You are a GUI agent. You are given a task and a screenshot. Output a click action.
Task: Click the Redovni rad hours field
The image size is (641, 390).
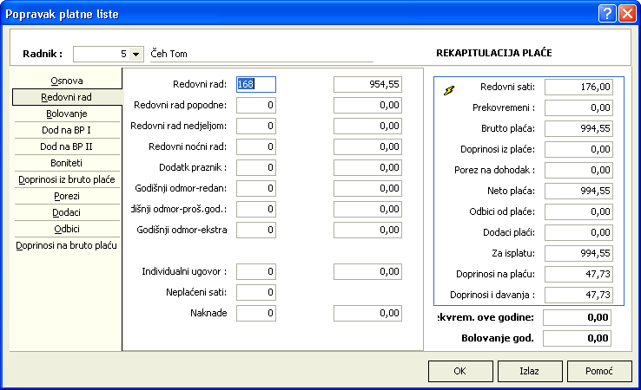click(256, 84)
